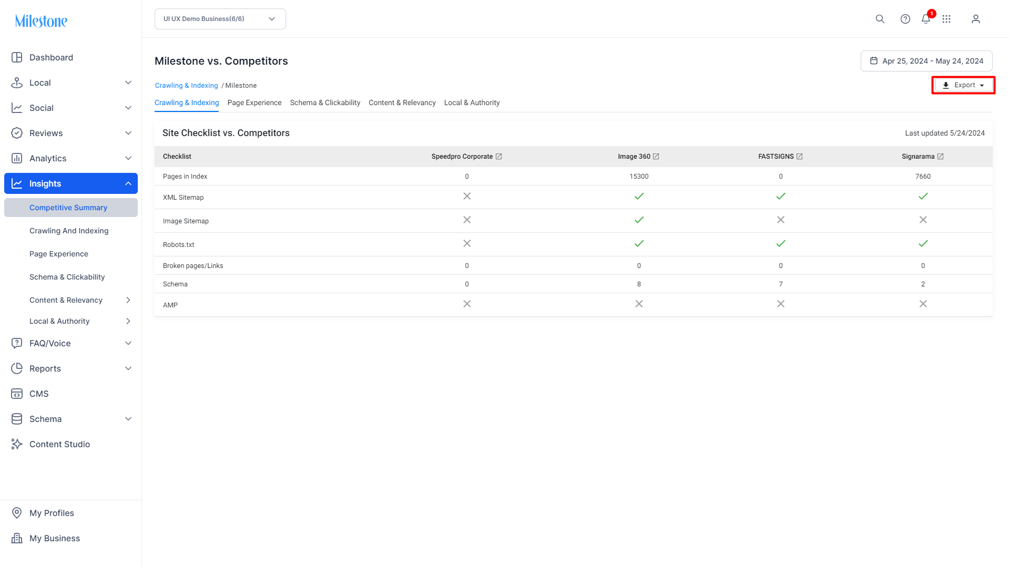The width and height of the screenshot is (1009, 567).
Task: Click the Insights trend line icon
Action: (17, 183)
